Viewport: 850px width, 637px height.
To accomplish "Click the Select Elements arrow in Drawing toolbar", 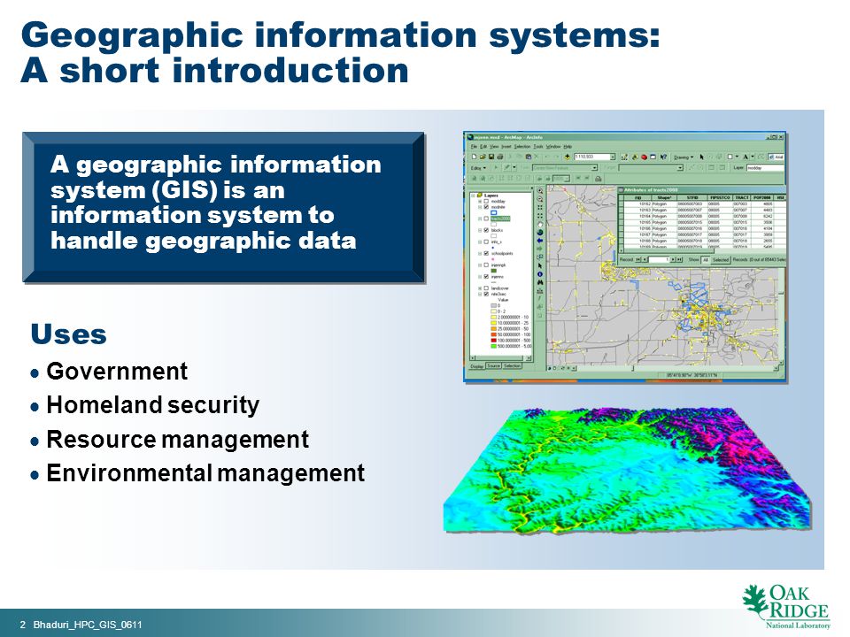I will pyautogui.click(x=701, y=157).
